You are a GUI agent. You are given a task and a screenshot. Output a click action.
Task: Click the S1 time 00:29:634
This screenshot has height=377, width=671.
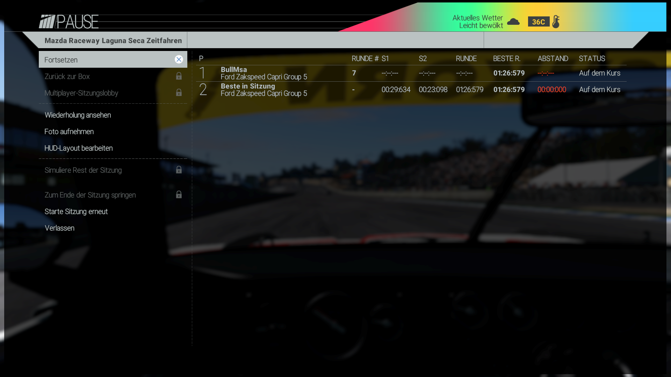pos(396,89)
